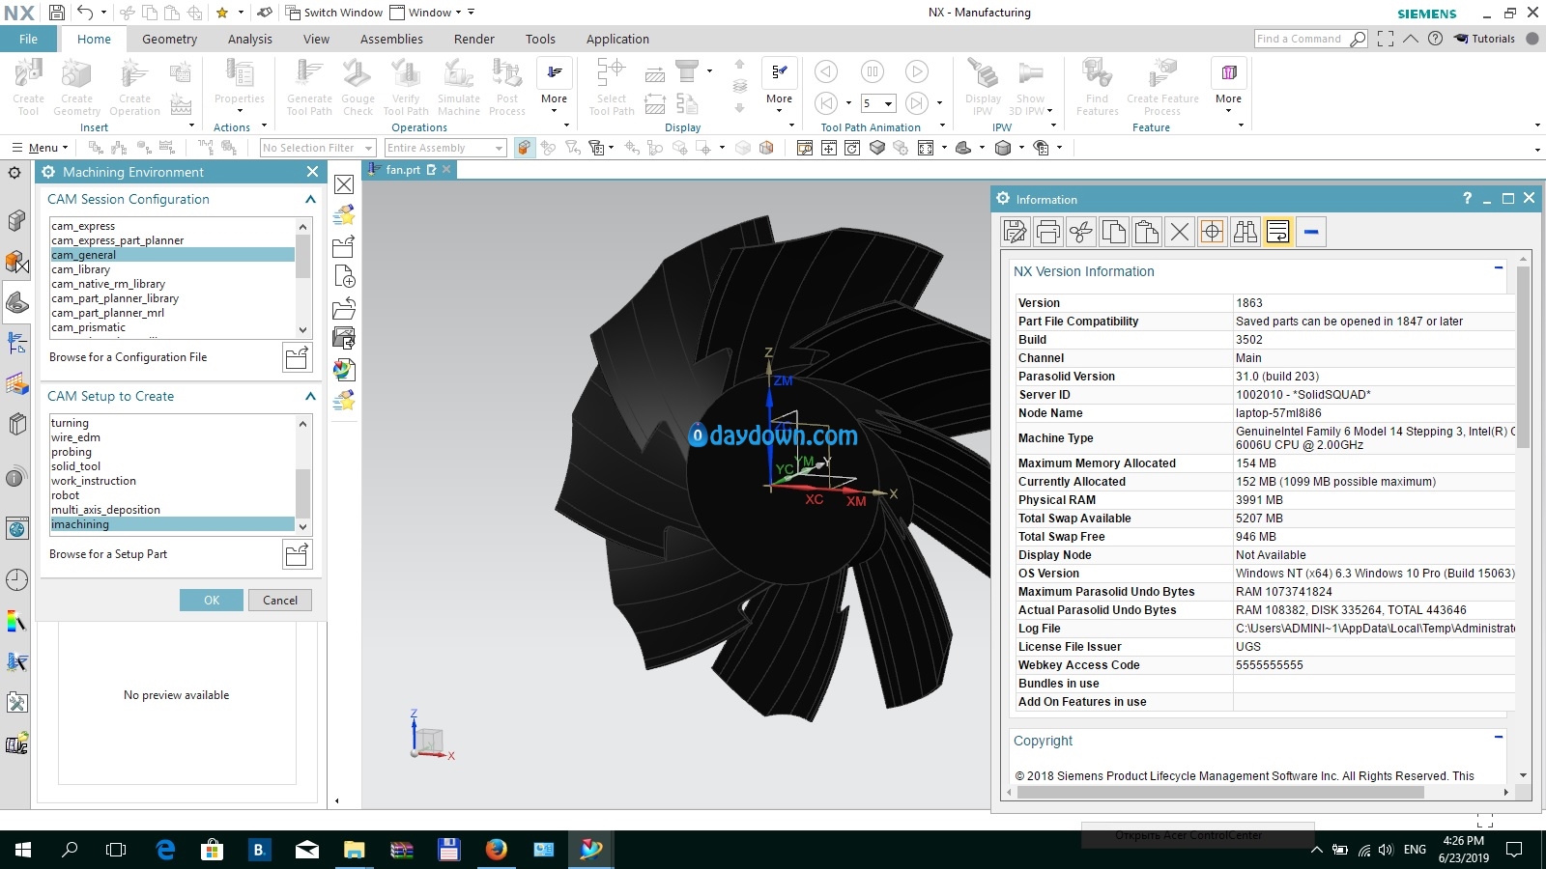
Task: Click inside the Find a Command search field
Action: tap(1301, 39)
